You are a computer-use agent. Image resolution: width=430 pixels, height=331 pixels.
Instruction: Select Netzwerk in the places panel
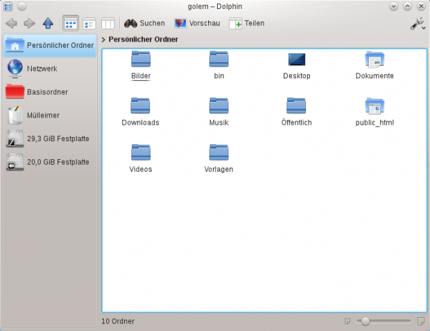[x=42, y=69]
